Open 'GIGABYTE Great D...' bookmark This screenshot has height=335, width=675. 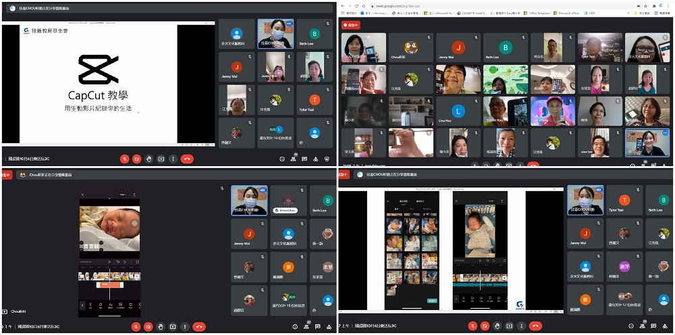click(x=473, y=14)
